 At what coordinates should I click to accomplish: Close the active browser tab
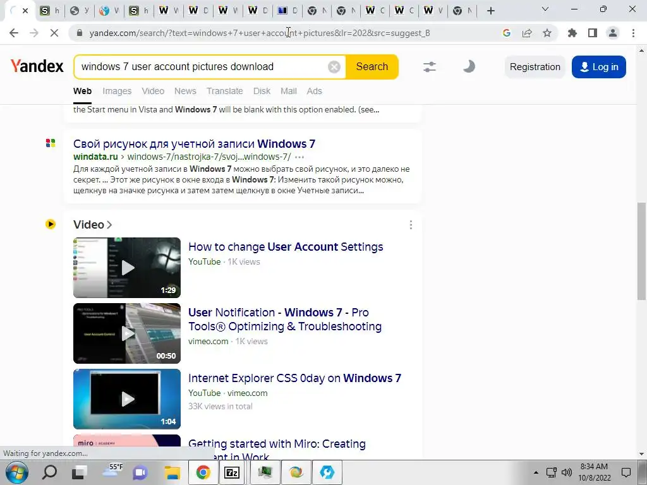pos(25,11)
